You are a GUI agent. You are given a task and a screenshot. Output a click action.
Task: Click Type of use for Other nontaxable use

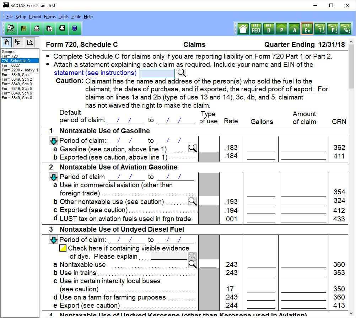208,201
